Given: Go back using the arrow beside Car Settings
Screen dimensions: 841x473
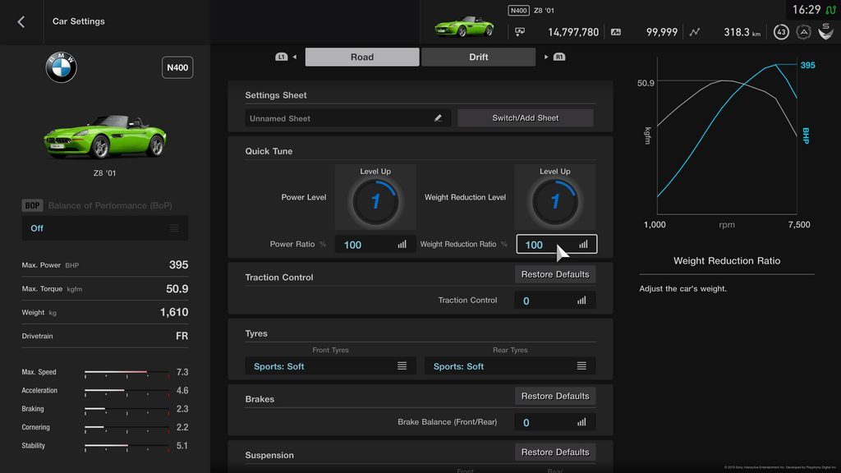Looking at the screenshot, I should [21, 22].
